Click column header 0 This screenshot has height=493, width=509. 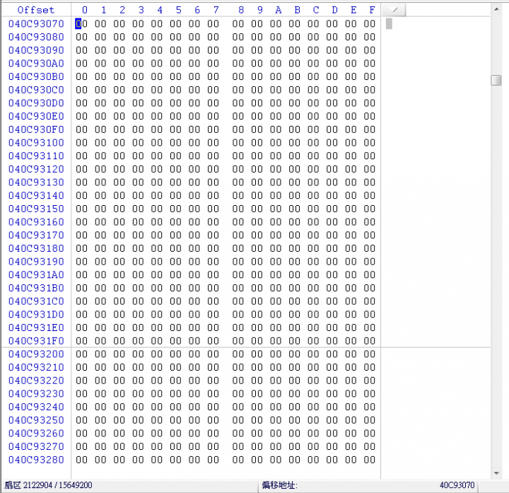[85, 10]
